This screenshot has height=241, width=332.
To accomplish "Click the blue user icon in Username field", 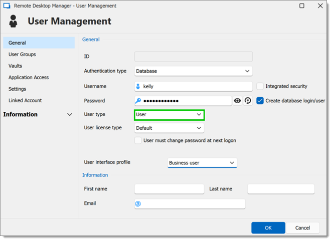I will [138, 87].
